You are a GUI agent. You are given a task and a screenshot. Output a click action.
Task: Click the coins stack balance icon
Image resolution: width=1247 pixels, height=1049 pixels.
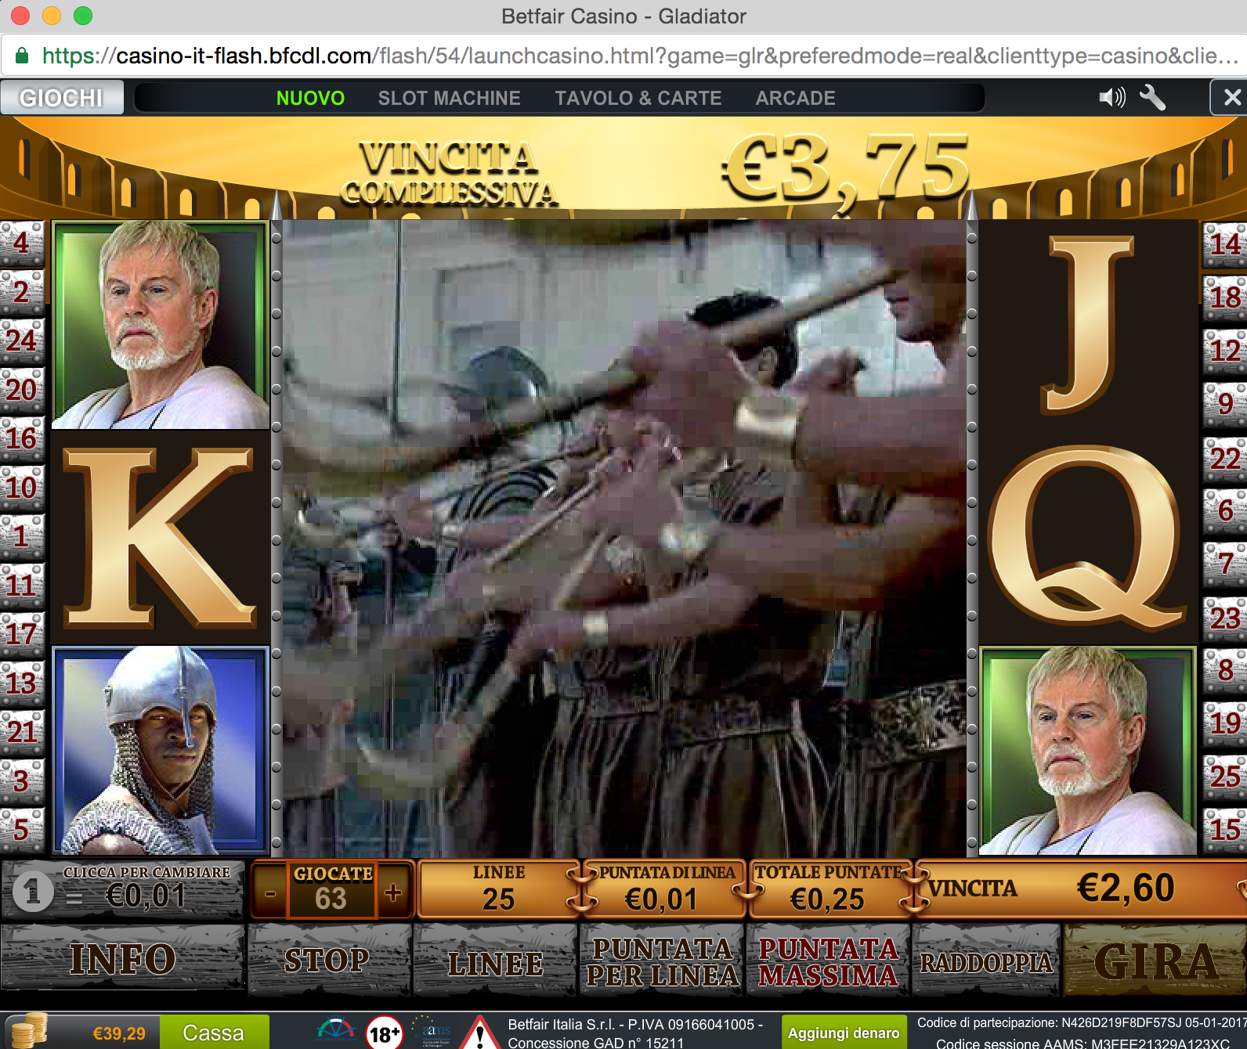tap(28, 1030)
